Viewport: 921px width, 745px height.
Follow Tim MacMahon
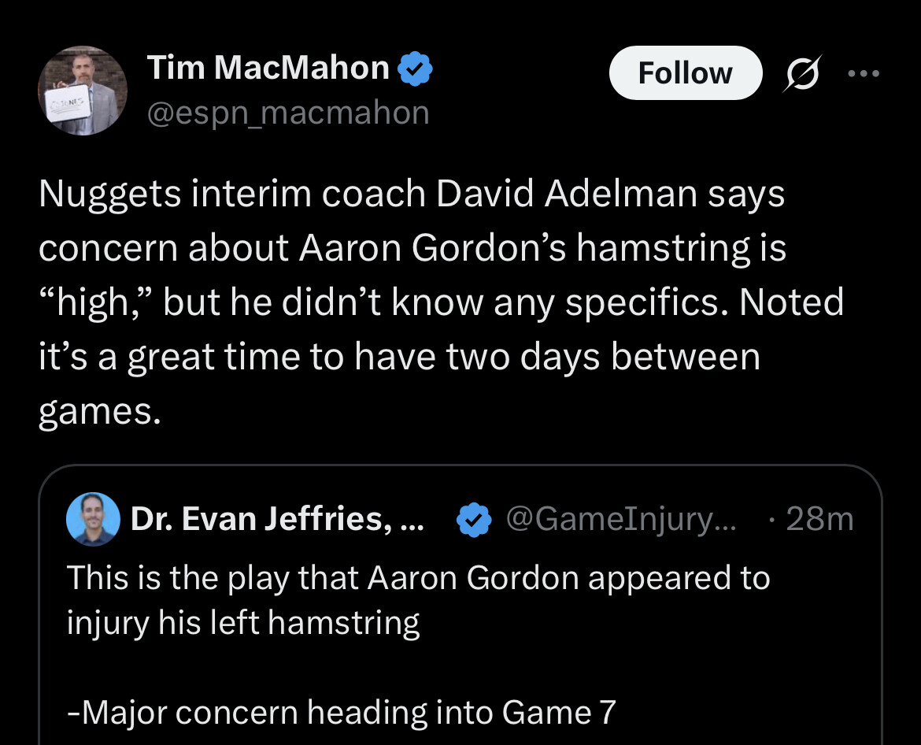coord(685,73)
